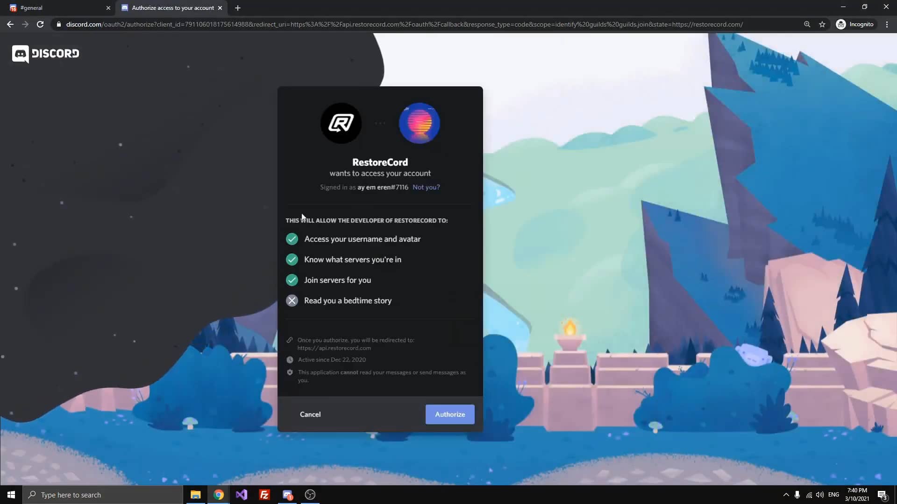The width and height of the screenshot is (897, 504).
Task: Click the user profile avatar image
Action: [419, 123]
